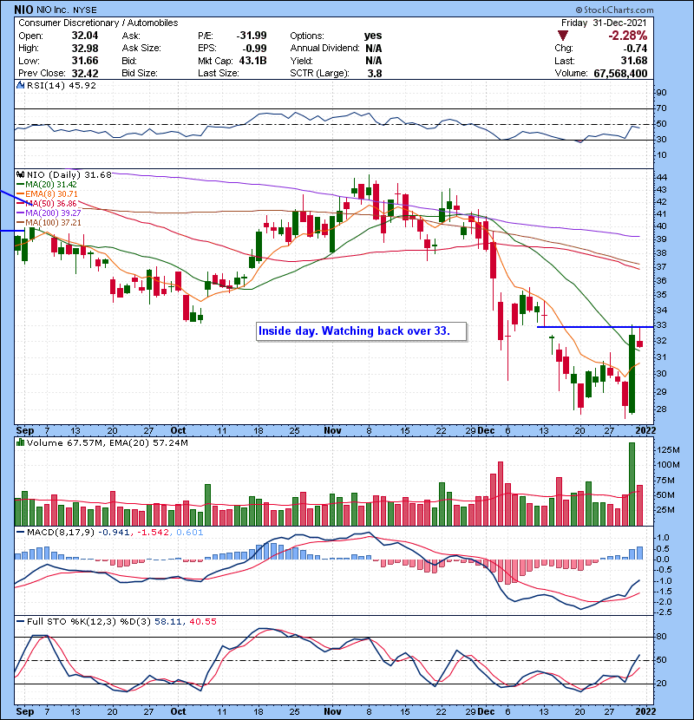Click the volume bars icon beside Volume label

20,442
